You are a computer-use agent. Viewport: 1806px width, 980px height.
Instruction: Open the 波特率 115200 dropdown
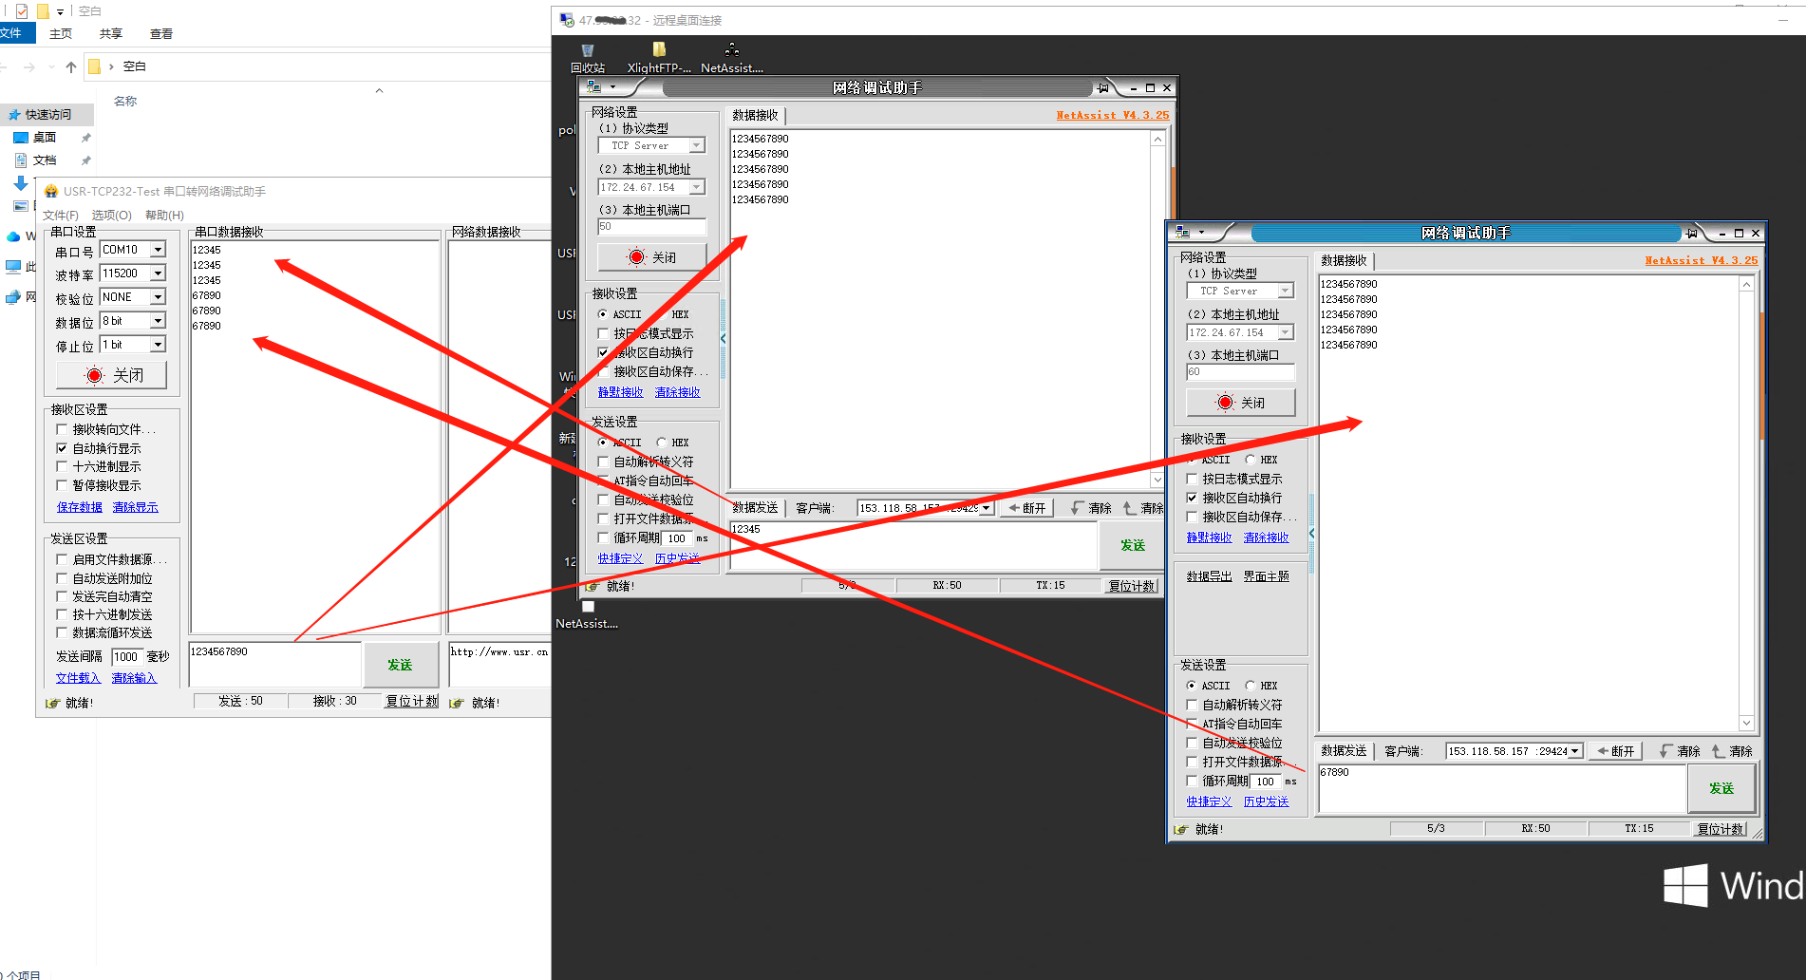(x=158, y=273)
